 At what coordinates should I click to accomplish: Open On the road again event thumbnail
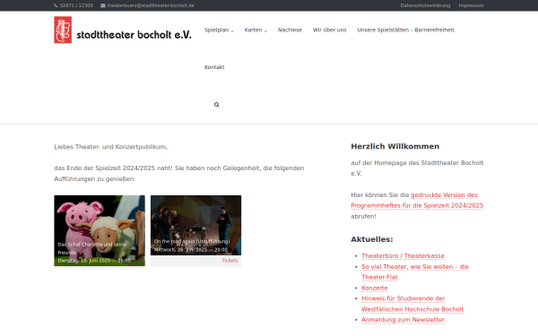coord(195,225)
